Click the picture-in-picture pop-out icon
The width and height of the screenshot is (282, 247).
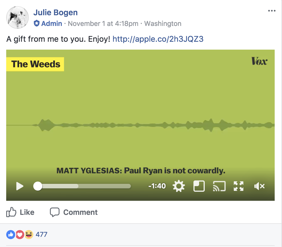[199, 186]
